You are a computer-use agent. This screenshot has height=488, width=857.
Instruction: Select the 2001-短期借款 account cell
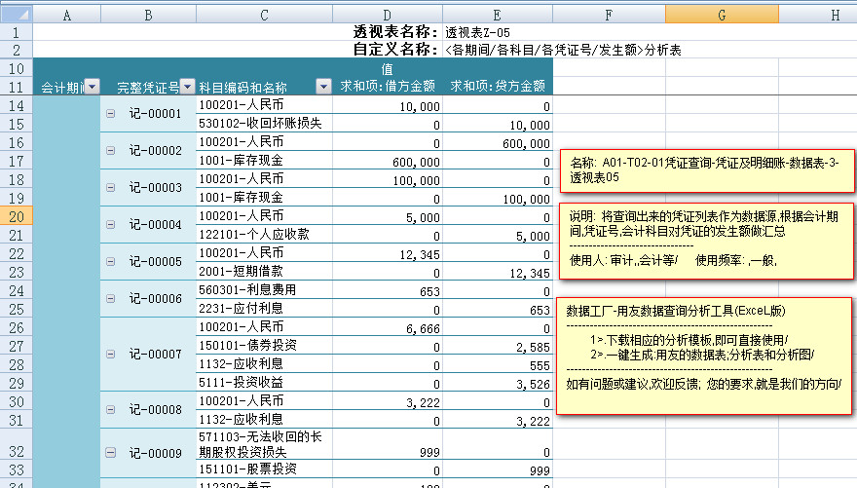point(264,271)
